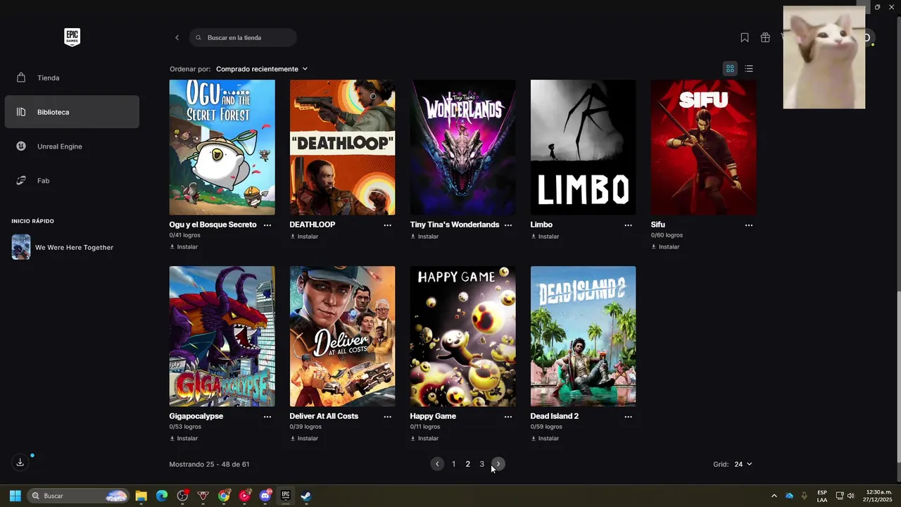Open the Limbo cover thumbnail

pos(583,147)
